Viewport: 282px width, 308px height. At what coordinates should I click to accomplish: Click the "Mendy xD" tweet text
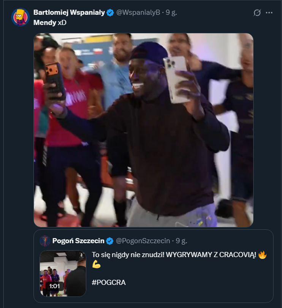pyautogui.click(x=50, y=22)
